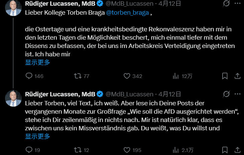This screenshot has width=244, height=155.
Task: Reply to the tweet with 146 replies
Action: click(x=29, y=76)
